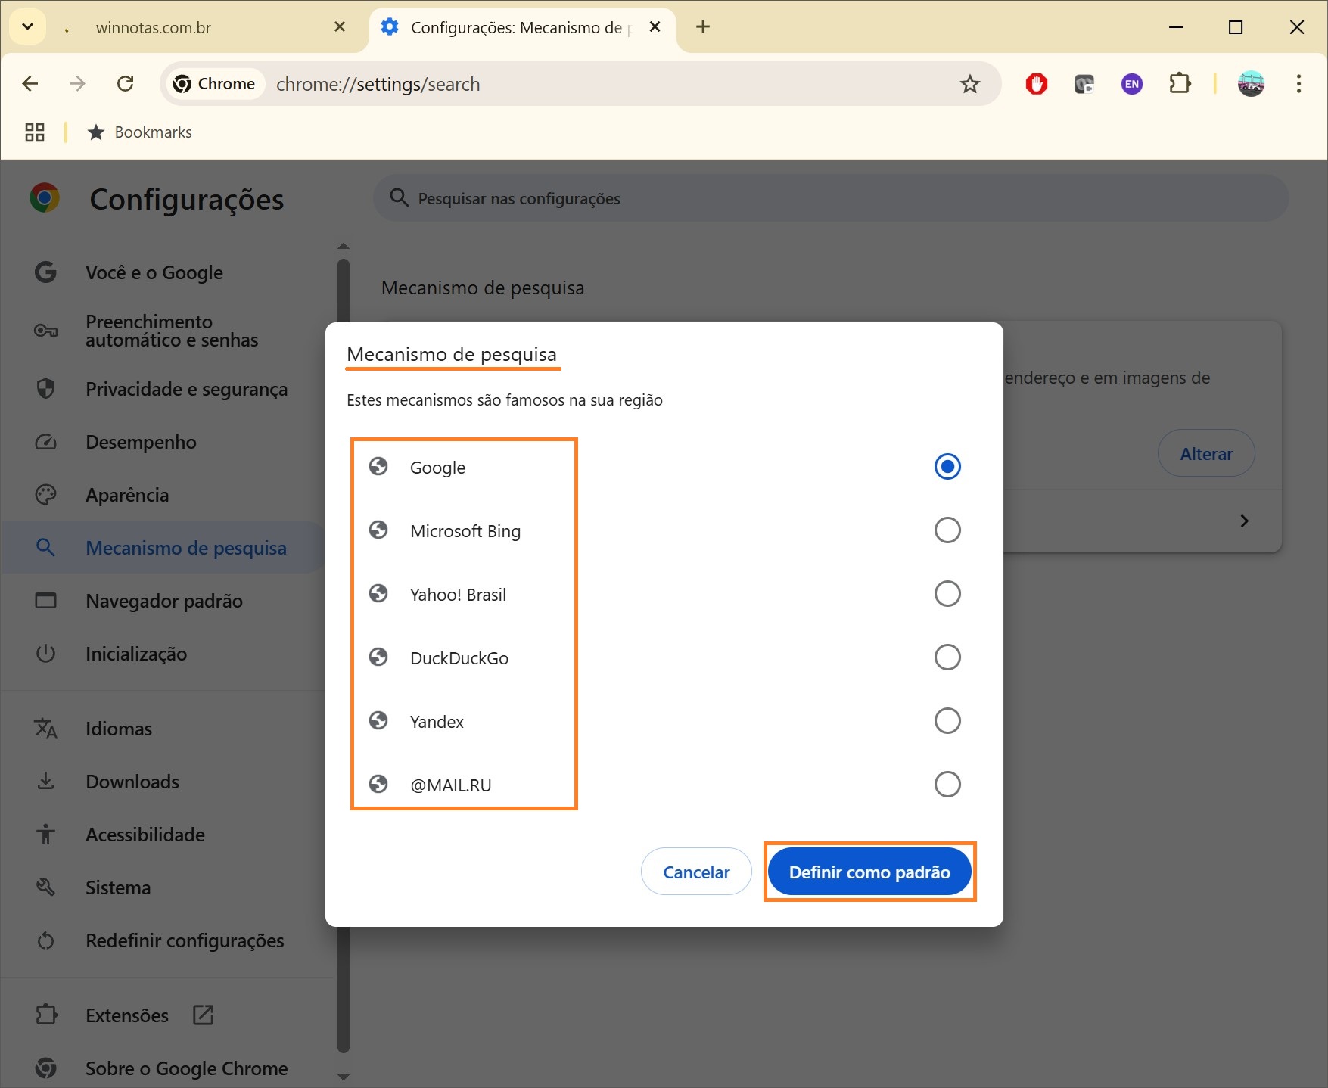This screenshot has width=1328, height=1088.
Task: Open Chrome's three-dot menu
Action: point(1298,84)
